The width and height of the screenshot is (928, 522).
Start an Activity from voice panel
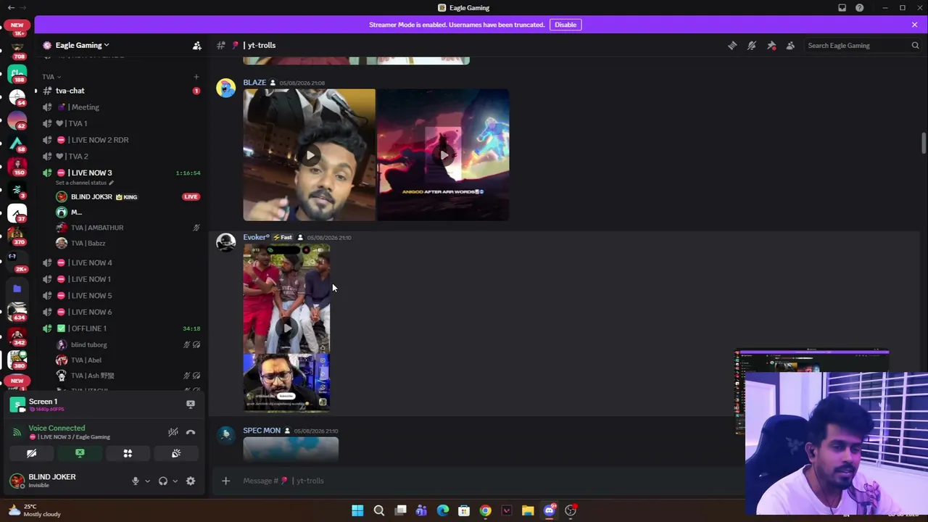tap(128, 453)
